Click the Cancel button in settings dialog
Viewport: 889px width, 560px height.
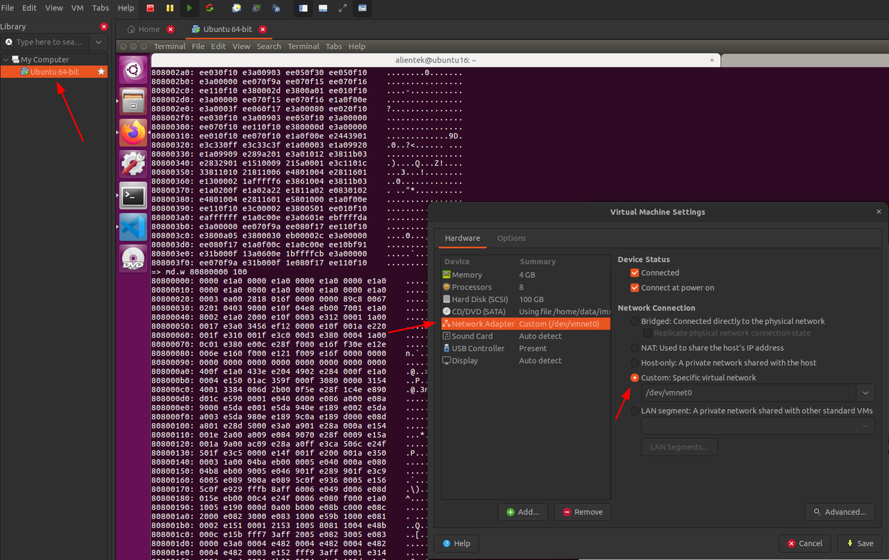pyautogui.click(x=804, y=543)
